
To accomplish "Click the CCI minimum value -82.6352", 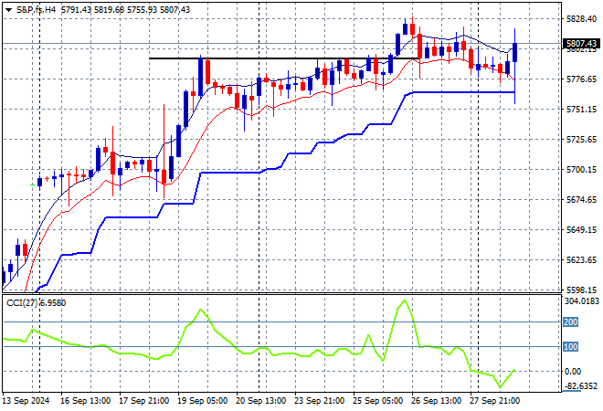I will 582,386.
